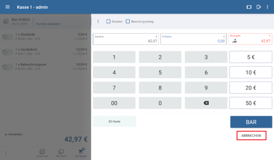This screenshot has height=160, width=274.
Task: Click the Erhalten amount input field
Action: pyautogui.click(x=193, y=39)
